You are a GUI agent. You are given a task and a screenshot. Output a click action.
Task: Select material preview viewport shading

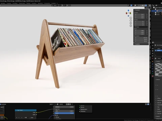pos(144,5)
